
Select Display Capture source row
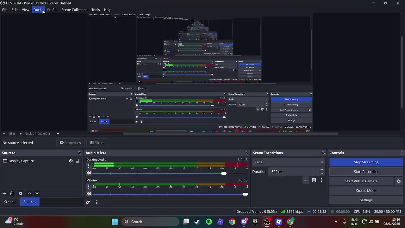click(40, 161)
